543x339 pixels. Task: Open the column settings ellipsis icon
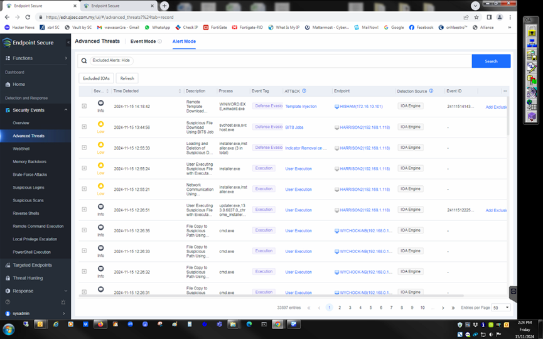pyautogui.click(x=505, y=91)
